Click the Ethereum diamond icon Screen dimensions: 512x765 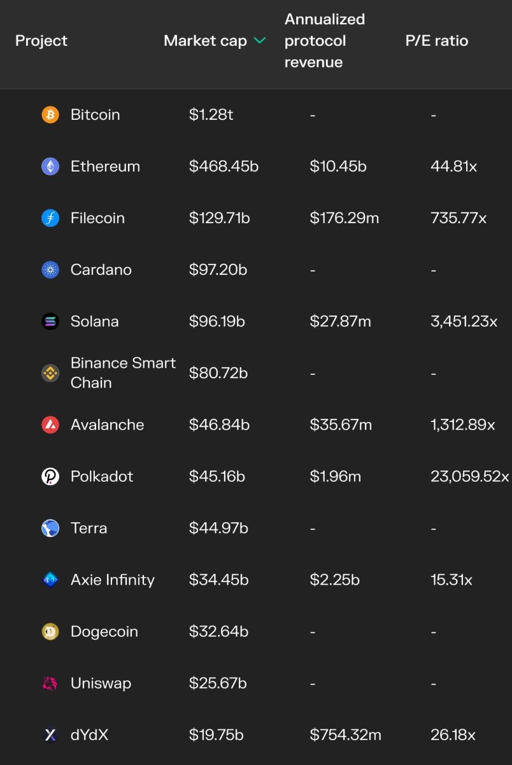pyautogui.click(x=50, y=166)
